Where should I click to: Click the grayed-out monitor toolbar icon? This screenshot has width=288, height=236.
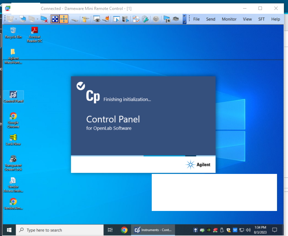coord(32,19)
